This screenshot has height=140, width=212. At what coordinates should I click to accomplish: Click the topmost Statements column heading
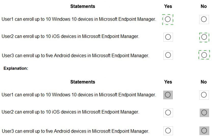coord(83,6)
